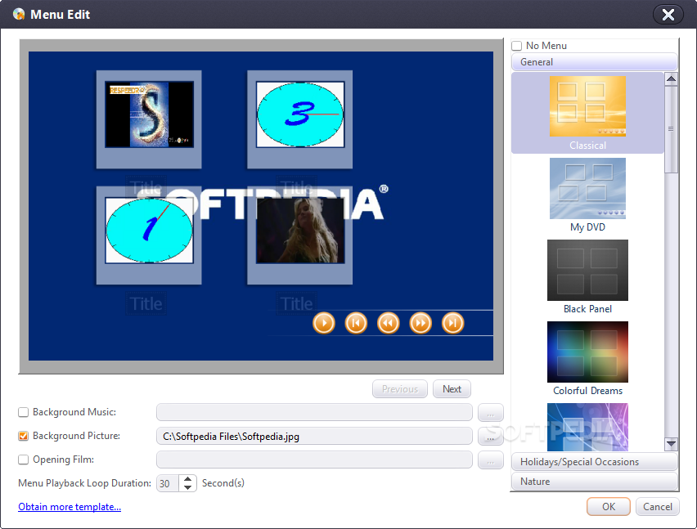Click the loop duration value field
Image resolution: width=697 pixels, height=529 pixels.
[168, 483]
